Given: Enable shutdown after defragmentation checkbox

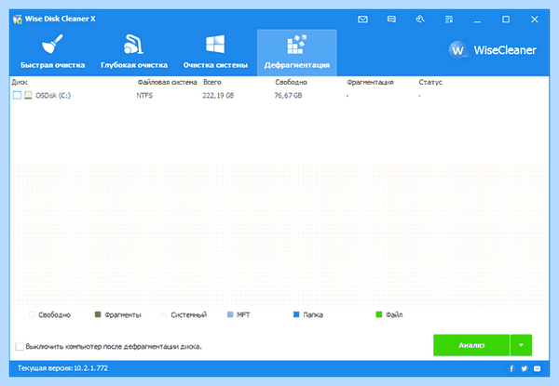Looking at the screenshot, I should point(20,346).
